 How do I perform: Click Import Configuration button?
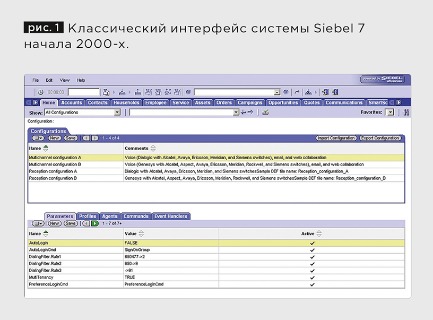[x=336, y=138]
